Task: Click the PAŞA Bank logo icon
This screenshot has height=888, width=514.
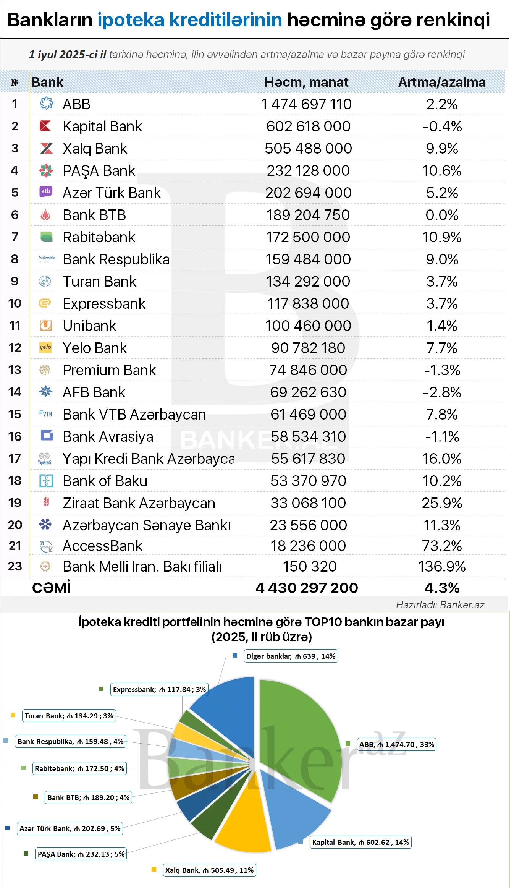Action: pos(46,170)
